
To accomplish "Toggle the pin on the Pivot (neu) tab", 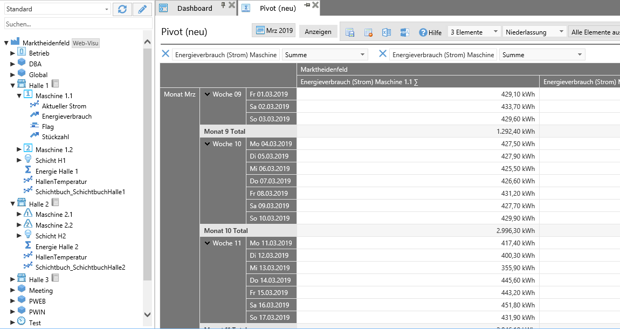I will (x=307, y=5).
